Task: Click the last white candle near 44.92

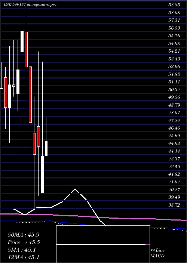Action: 46,149
